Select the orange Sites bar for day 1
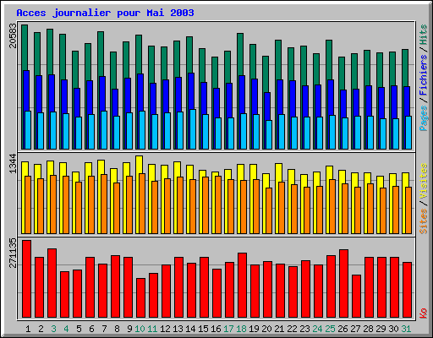 tap(28, 204)
